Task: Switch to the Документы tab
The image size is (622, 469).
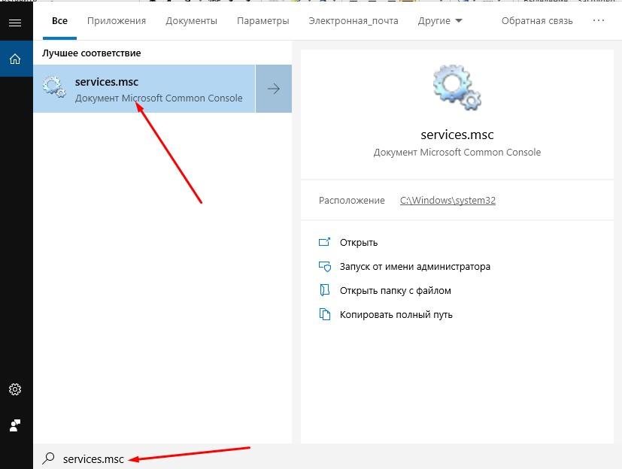Action: (x=191, y=20)
